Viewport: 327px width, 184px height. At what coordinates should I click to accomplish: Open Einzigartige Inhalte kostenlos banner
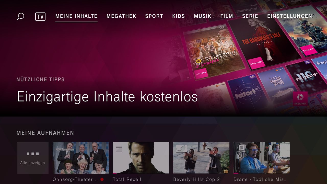[x=107, y=97]
